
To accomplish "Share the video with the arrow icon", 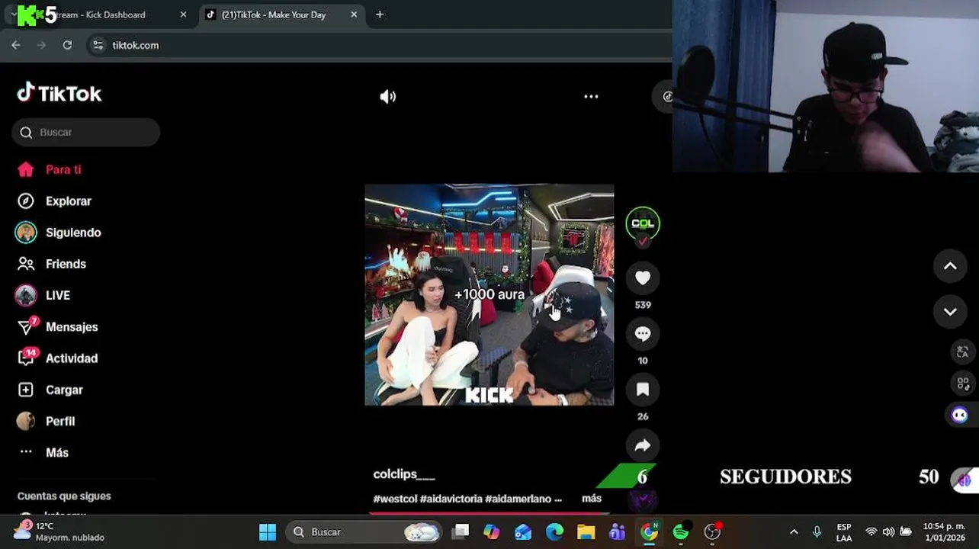I will click(x=643, y=445).
